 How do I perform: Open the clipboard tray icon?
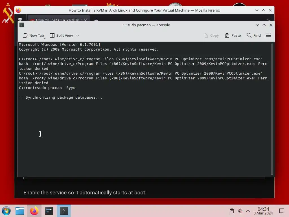click(232, 211)
